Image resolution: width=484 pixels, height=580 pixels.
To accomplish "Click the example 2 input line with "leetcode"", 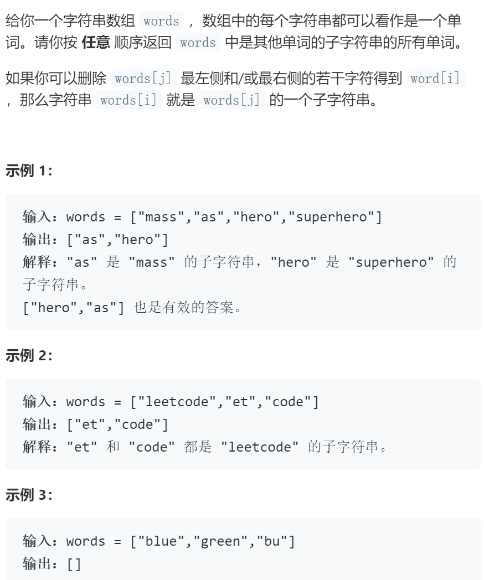I will click(171, 402).
